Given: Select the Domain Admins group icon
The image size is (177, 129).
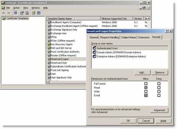Looking at the screenshot, I should tap(94, 52).
